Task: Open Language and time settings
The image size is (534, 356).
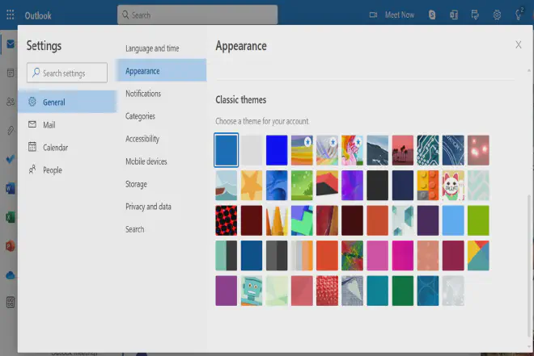Action: (x=161, y=48)
